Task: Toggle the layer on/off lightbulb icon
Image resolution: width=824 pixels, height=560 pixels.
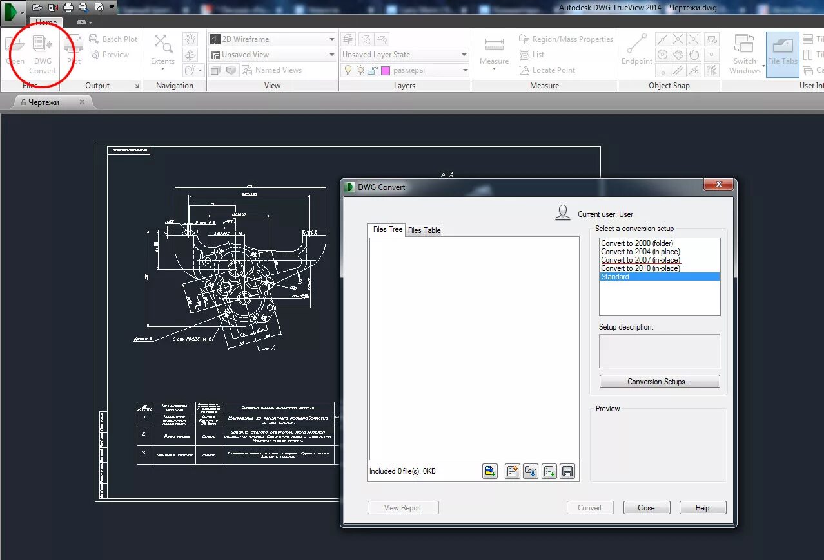Action: click(x=348, y=70)
